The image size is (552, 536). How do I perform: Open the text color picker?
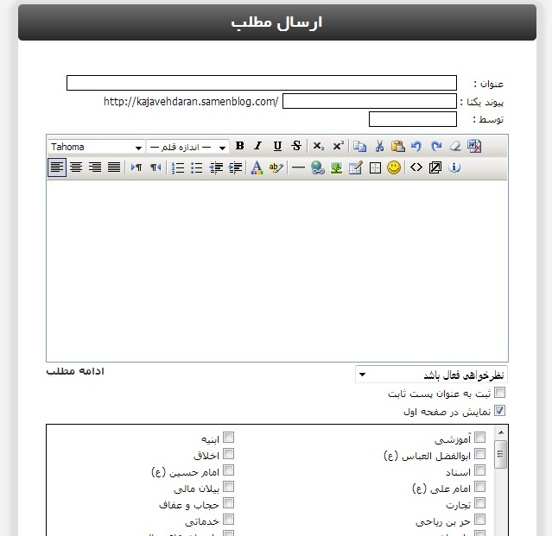[257, 167]
